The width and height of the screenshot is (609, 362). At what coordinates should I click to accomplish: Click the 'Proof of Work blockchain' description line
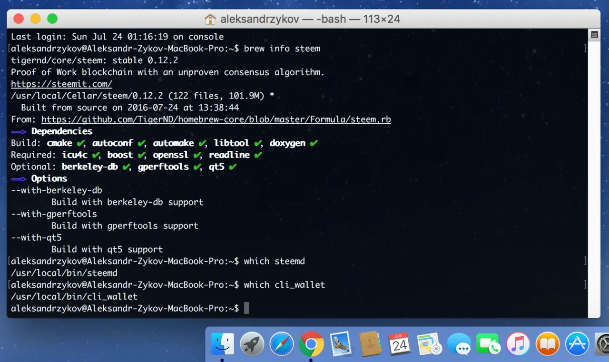[x=167, y=72]
